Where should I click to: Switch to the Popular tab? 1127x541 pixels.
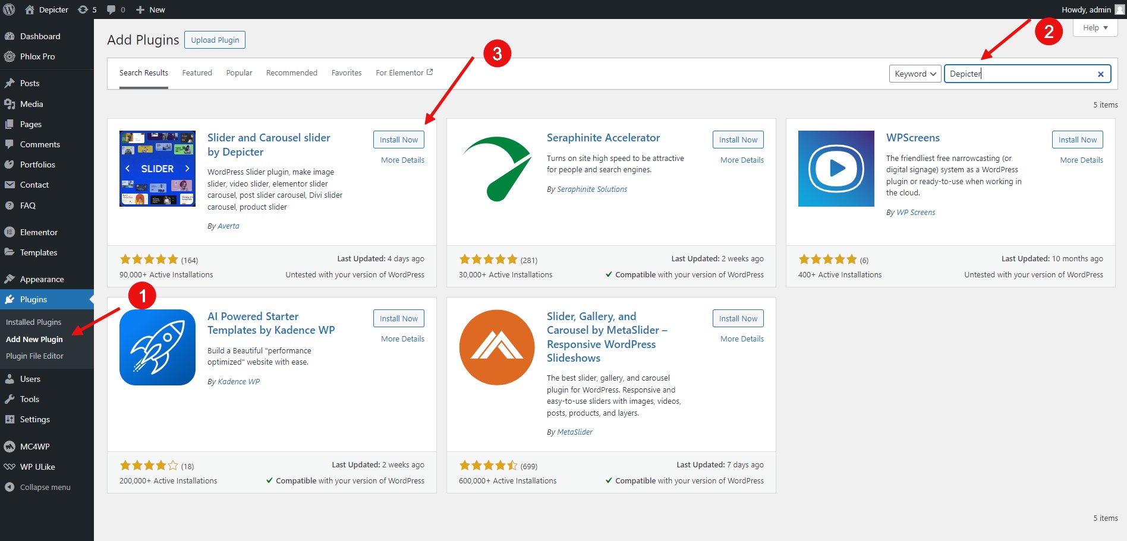[239, 73]
